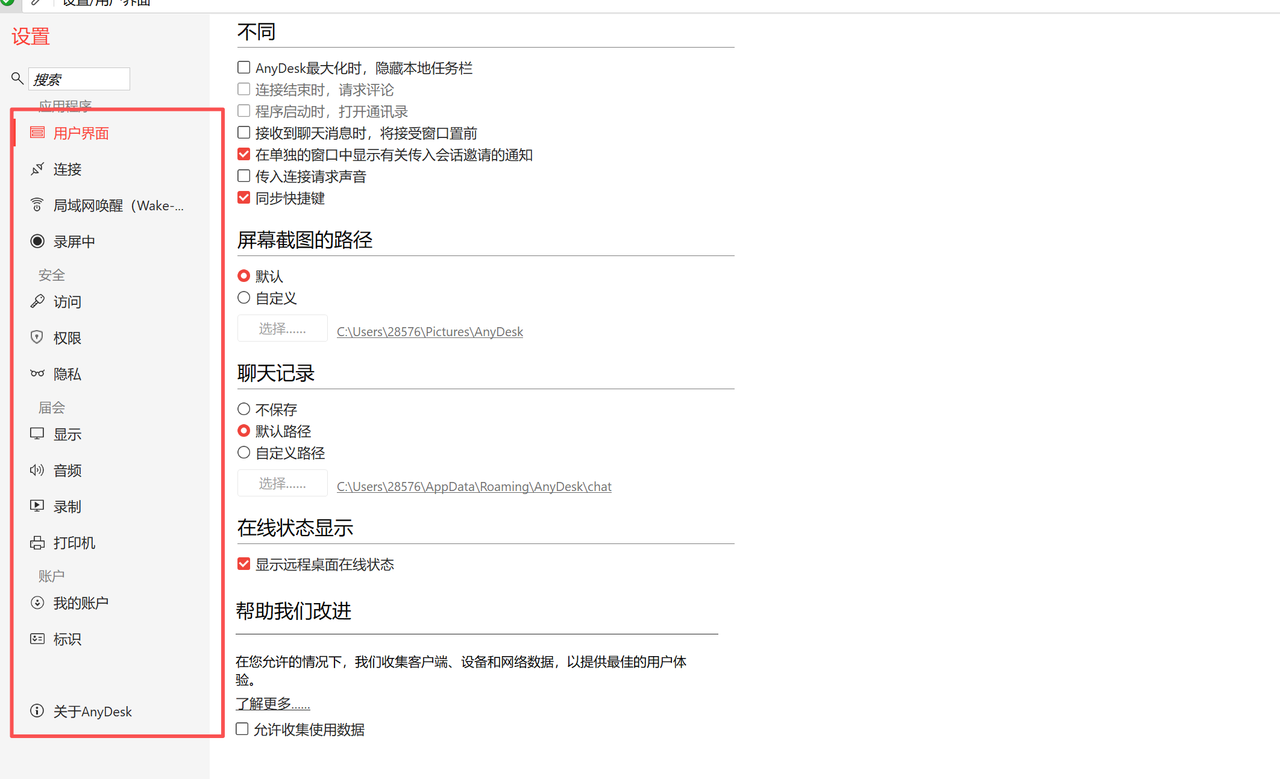Click the Access (访问) key icon
Image resolution: width=1280 pixels, height=779 pixels.
[x=37, y=301]
